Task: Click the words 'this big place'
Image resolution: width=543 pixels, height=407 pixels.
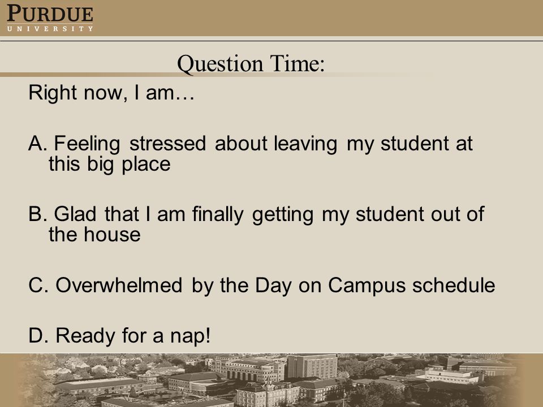Action: click(x=109, y=164)
